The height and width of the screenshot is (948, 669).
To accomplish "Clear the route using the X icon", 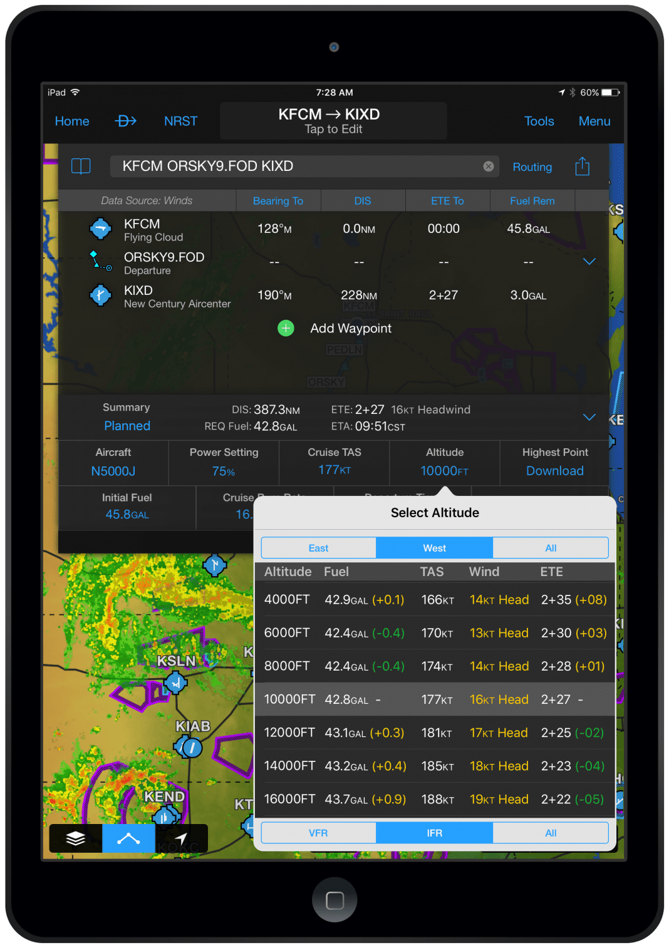I will [488, 166].
